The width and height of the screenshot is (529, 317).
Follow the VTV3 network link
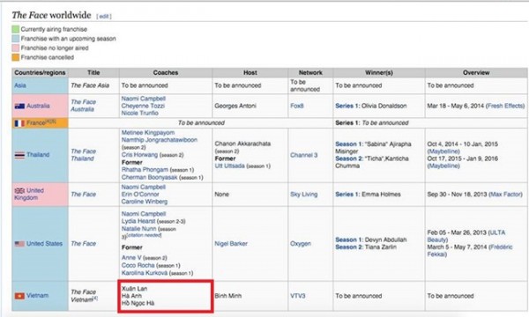click(x=298, y=296)
